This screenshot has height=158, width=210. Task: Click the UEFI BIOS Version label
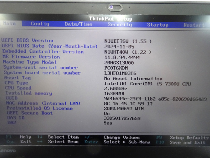[27, 40]
